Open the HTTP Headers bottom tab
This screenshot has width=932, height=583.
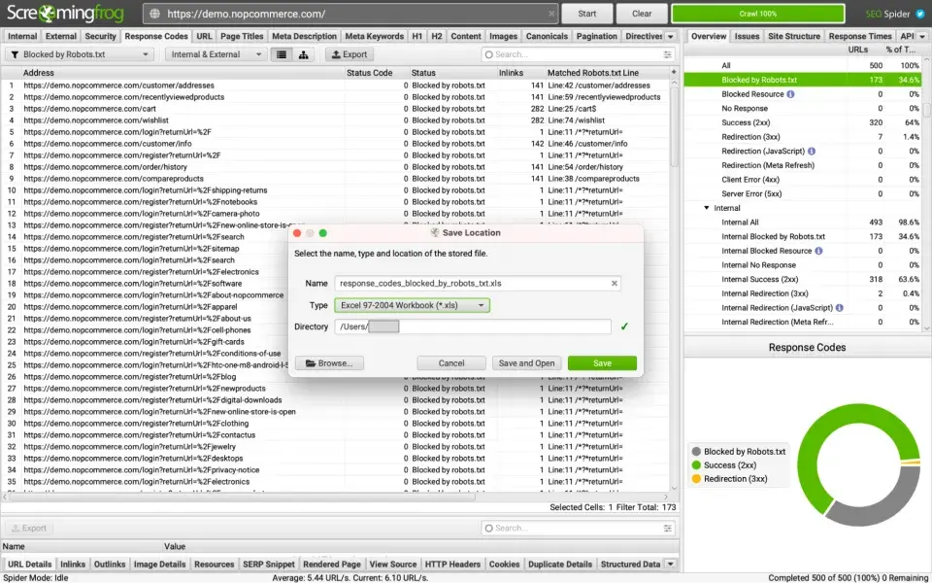(x=452, y=564)
